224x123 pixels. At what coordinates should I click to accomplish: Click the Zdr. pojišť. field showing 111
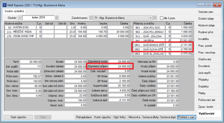pyautogui.click(x=30, y=67)
